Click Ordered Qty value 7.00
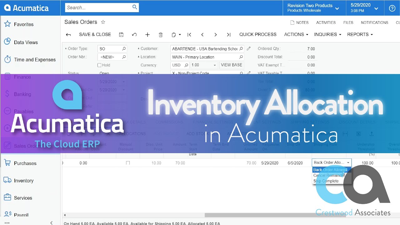The image size is (400, 225). (311, 49)
